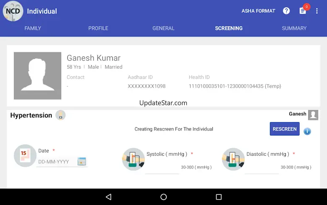327x205 pixels.
Task: Click the Aadhaar ID value XXXXXXXX1098
Action: [146, 86]
